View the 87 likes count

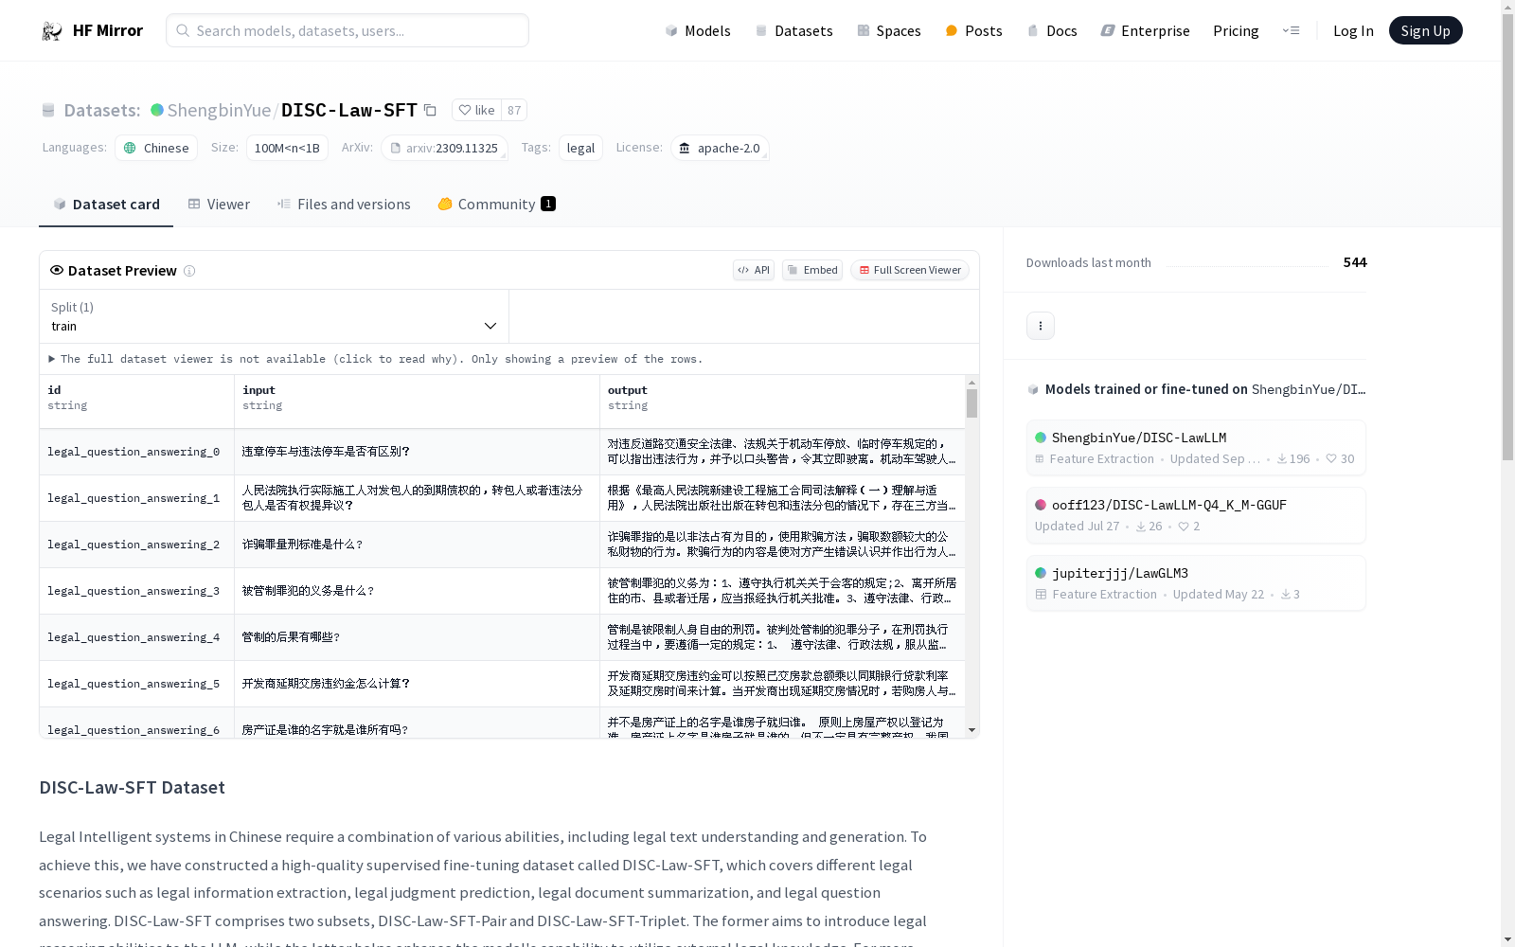[x=514, y=110]
